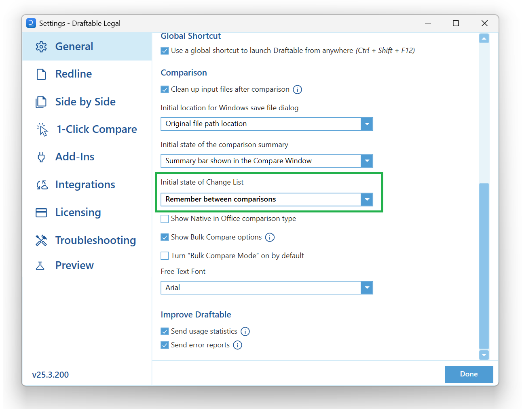Screen dimensions: 522x414
Task: Uncheck Send usage statistics
Action: pos(165,332)
